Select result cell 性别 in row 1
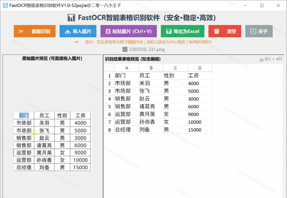 pos(175,76)
